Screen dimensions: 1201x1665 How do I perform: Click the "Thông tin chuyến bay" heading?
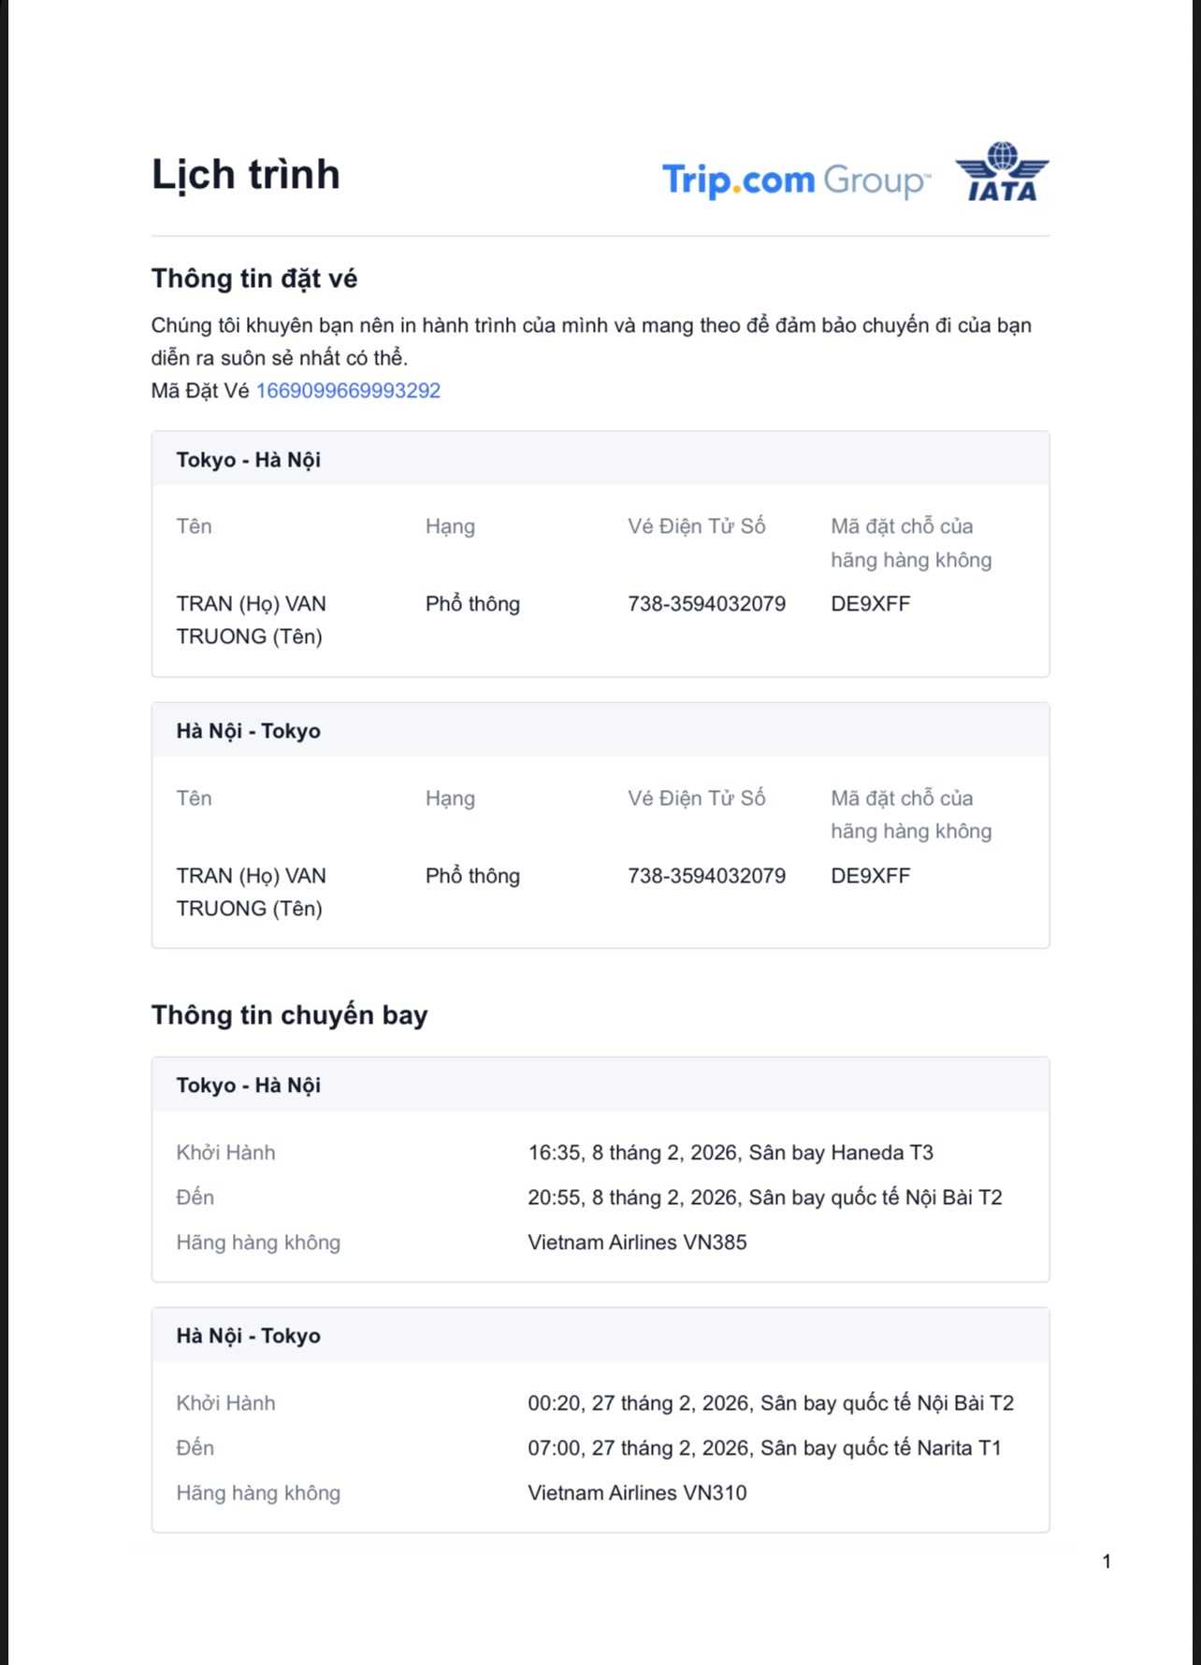pos(289,1015)
